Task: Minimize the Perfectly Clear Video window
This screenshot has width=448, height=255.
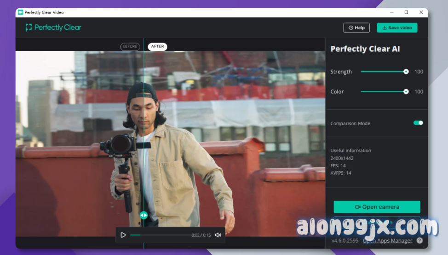Action: point(392,12)
